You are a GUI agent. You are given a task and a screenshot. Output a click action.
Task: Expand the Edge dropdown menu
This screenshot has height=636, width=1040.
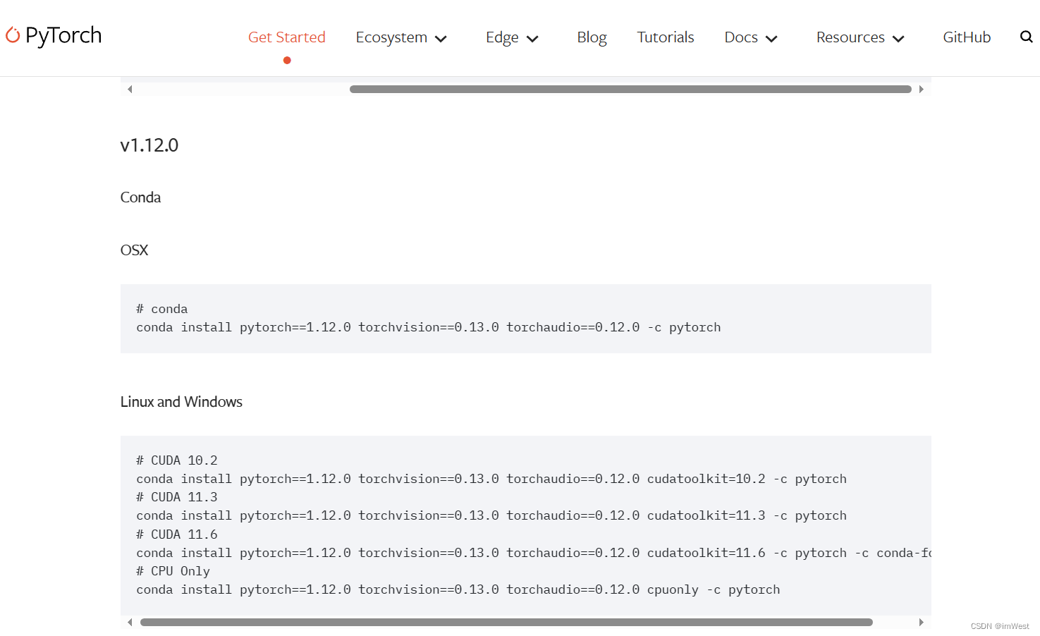[512, 37]
